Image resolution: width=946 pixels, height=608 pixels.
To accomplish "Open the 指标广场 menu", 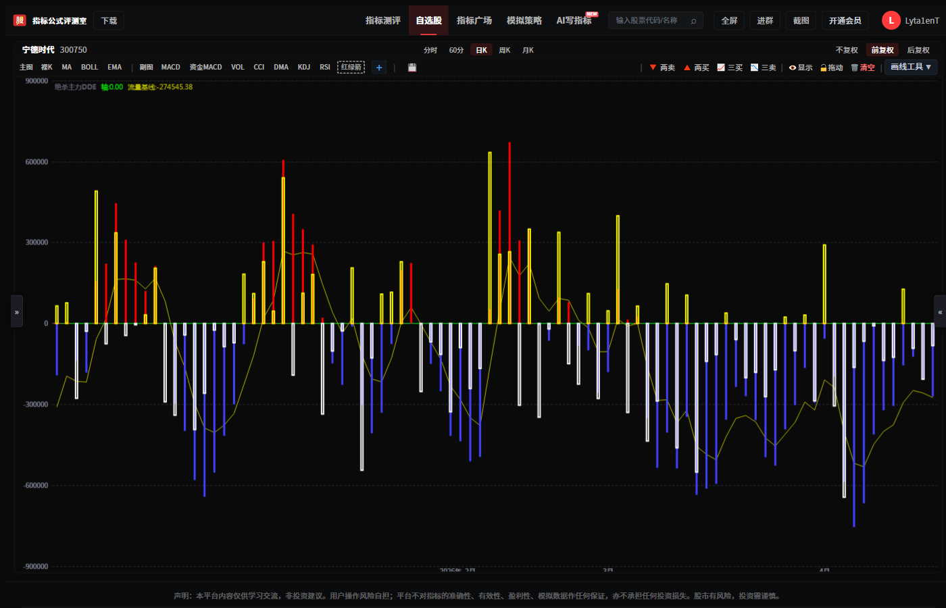I will point(474,20).
